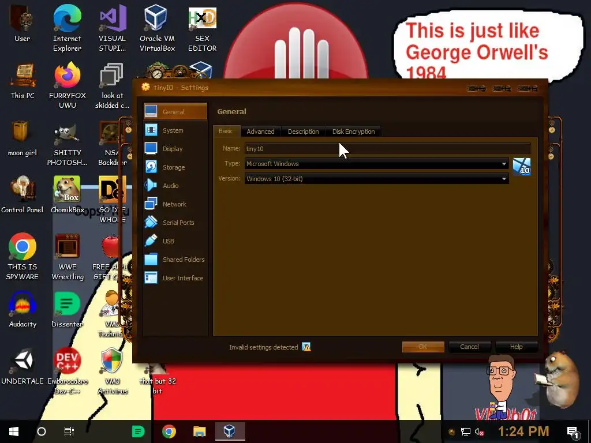Select the Audio settings category

175,185
